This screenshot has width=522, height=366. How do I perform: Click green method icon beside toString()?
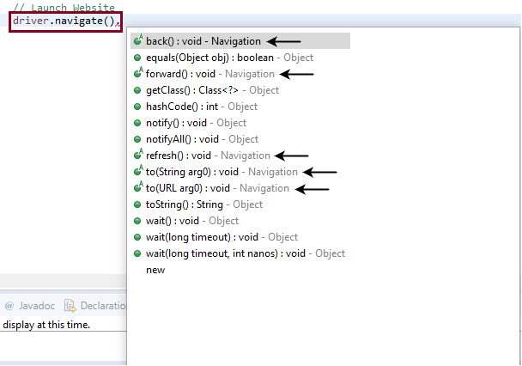(137, 204)
